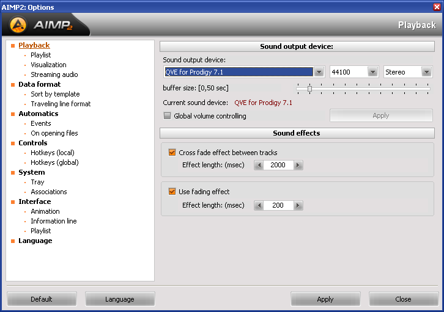Select the Language section in tree
This screenshot has height=312, width=444.
(x=35, y=241)
